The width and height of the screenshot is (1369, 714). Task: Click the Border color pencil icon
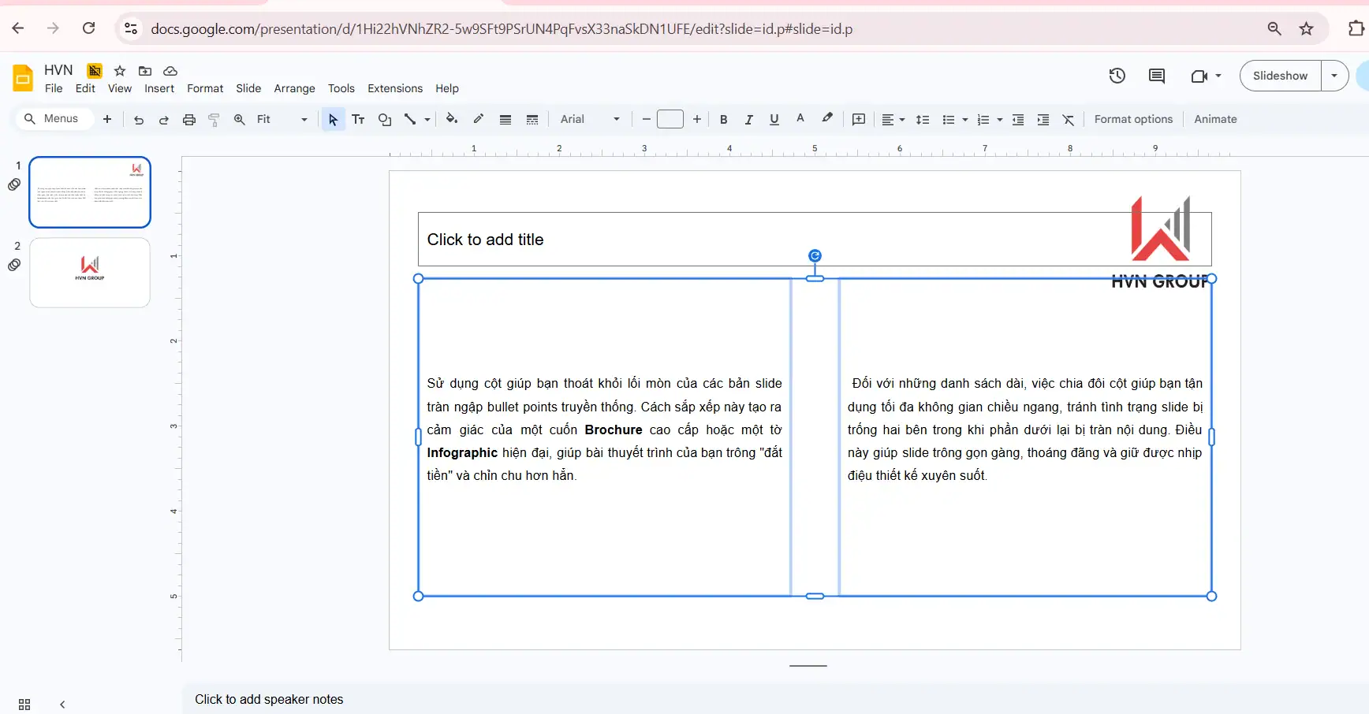tap(478, 119)
